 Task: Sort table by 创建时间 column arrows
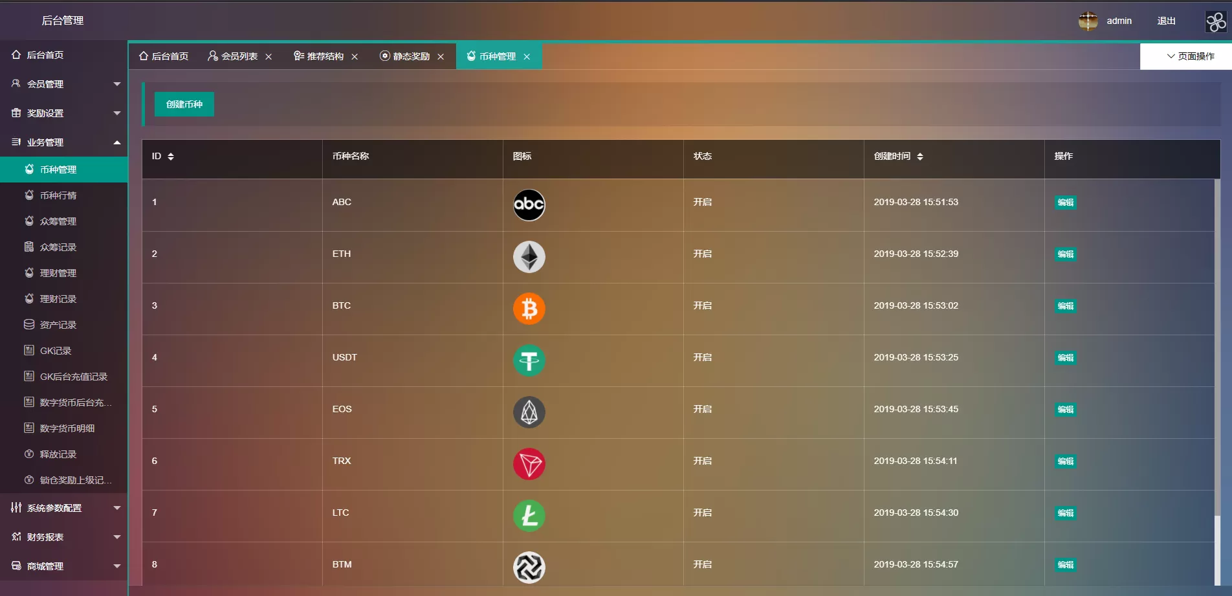click(919, 157)
